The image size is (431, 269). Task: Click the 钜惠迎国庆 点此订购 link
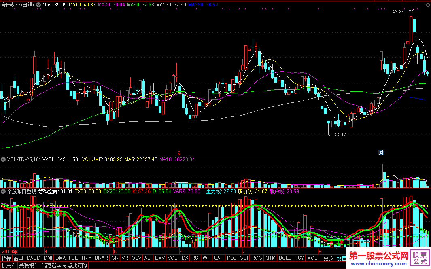(65, 265)
